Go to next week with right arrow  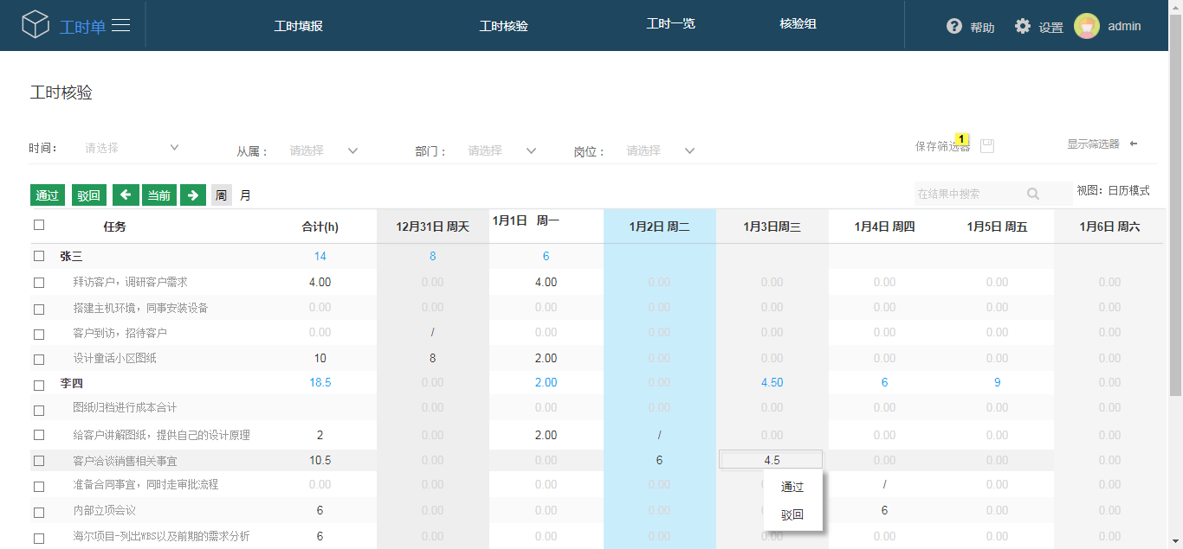(192, 195)
